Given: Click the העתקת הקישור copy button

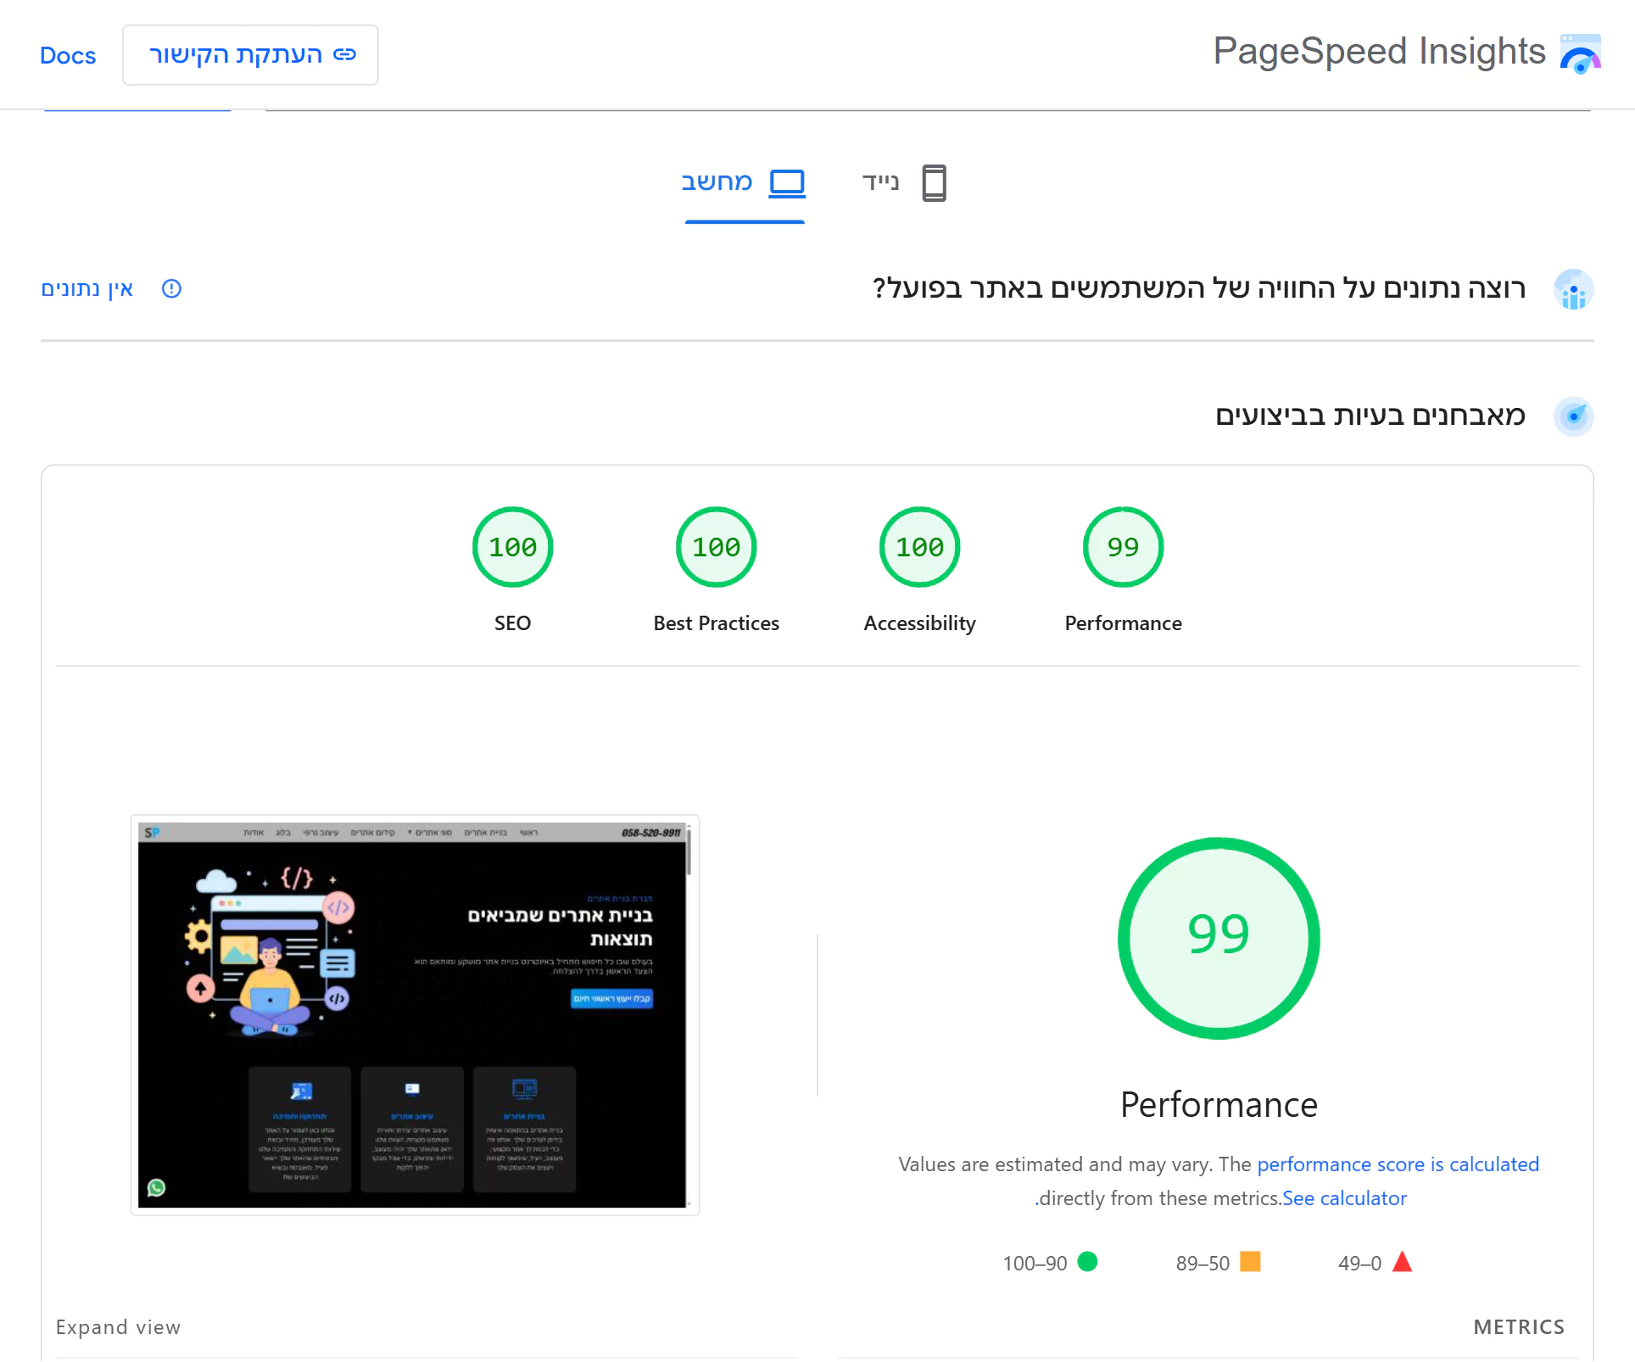Looking at the screenshot, I should 250,54.
